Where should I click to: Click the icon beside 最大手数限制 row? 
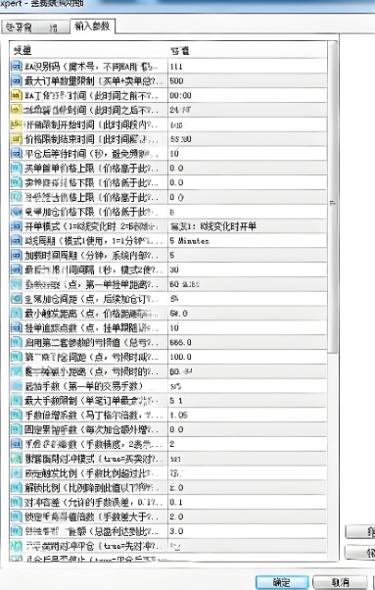[17, 400]
